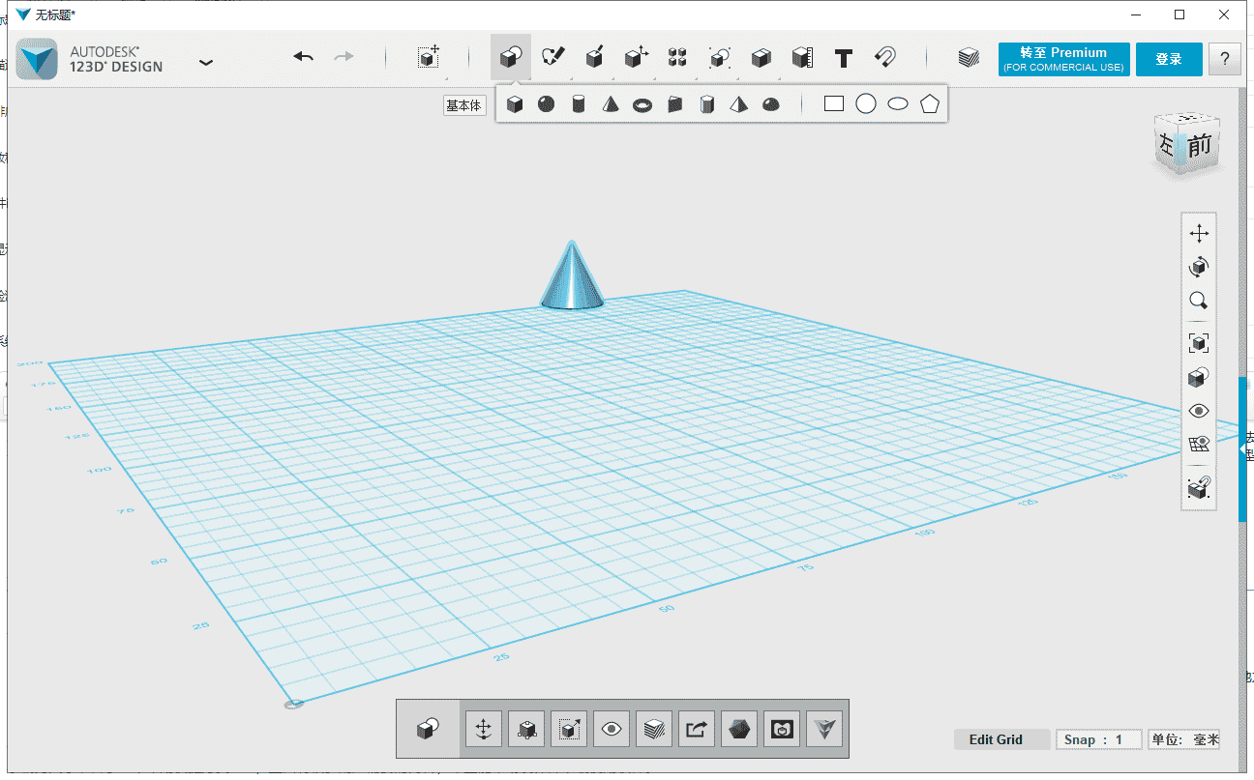Toggle hide/show eye in bottom toolbar
The image size is (1254, 780).
point(611,730)
